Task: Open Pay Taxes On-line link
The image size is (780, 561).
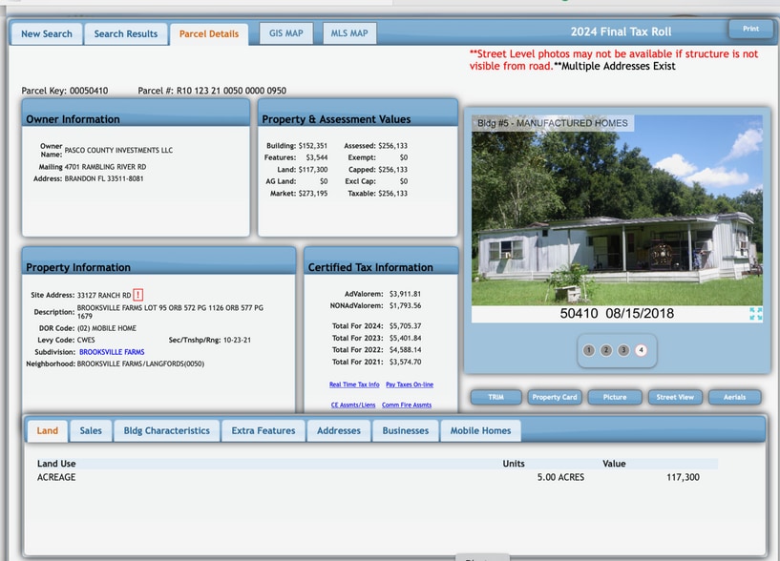Action: pyautogui.click(x=410, y=384)
